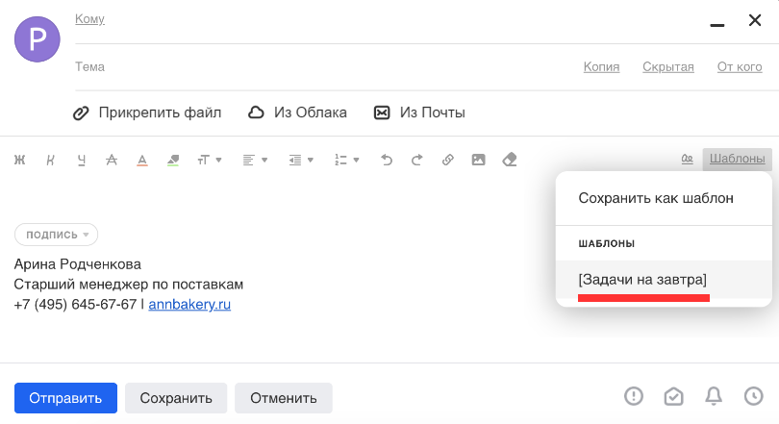
Task: Insert a hyperlink using the link icon
Action: pyautogui.click(x=447, y=161)
